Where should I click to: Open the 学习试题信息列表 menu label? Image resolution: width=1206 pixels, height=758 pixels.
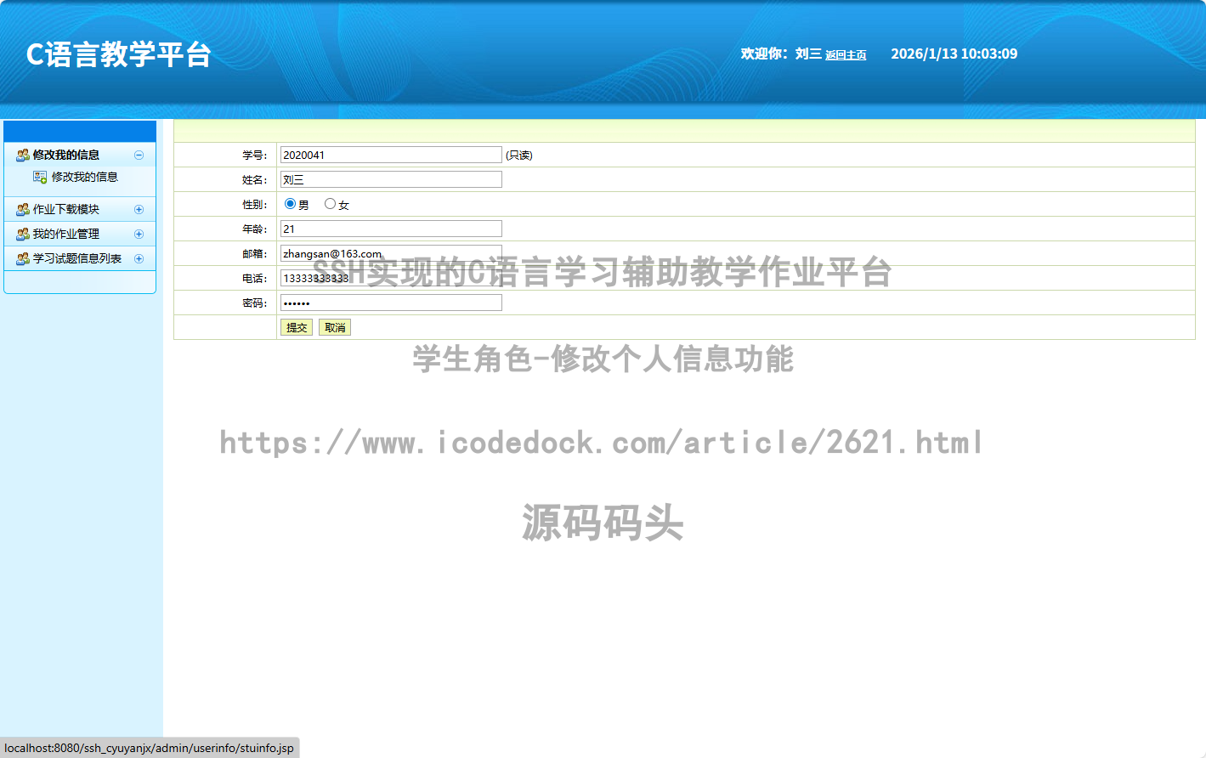[76, 258]
